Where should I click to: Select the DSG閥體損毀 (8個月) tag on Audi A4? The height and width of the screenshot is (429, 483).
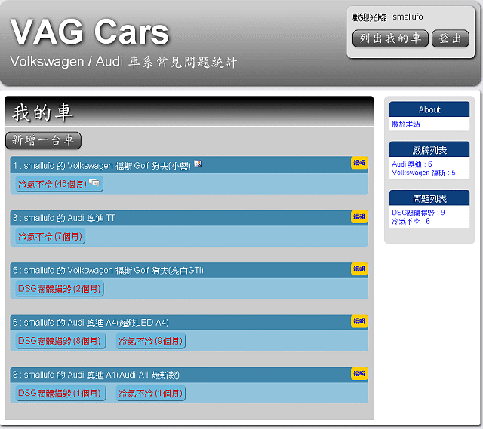click(x=60, y=341)
